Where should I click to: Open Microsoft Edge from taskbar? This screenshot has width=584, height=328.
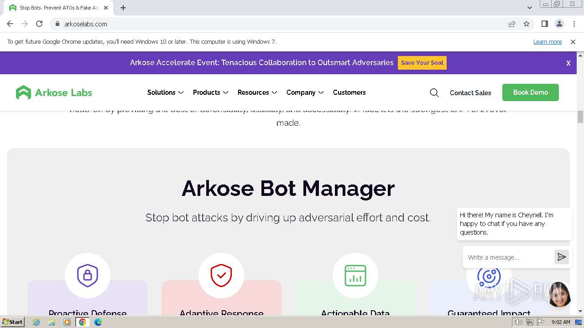pyautogui.click(x=98, y=322)
